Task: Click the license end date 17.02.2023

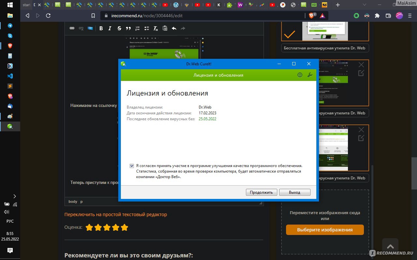Action: tap(208, 113)
